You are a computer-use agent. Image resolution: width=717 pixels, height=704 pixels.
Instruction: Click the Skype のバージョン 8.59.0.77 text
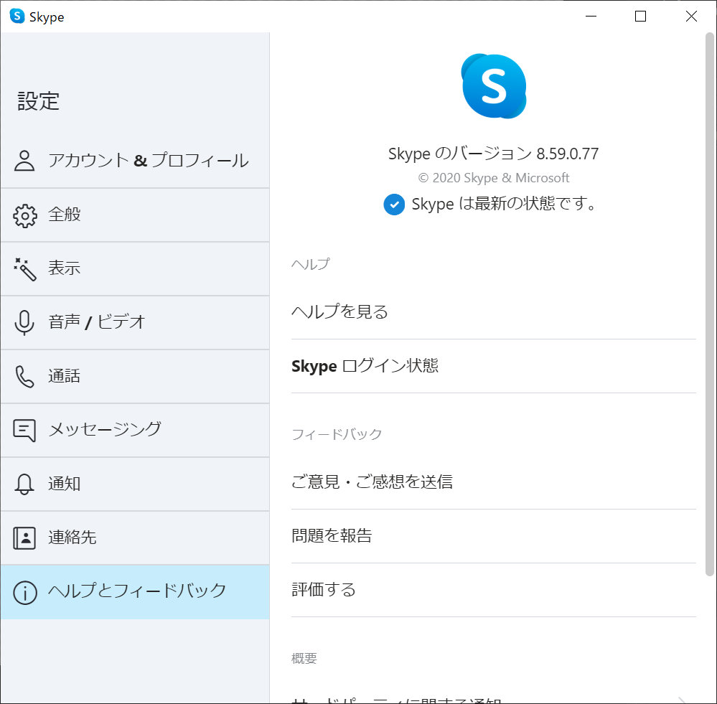pos(493,154)
